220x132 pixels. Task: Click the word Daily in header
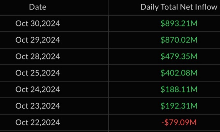150,7
